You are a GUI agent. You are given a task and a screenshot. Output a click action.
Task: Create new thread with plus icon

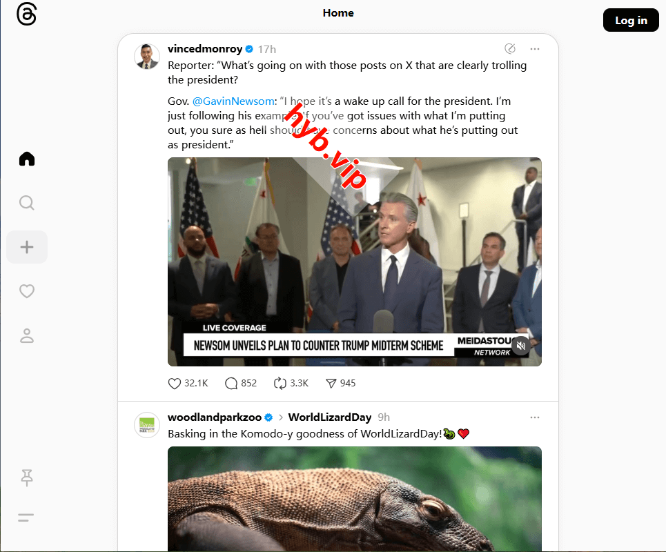tap(27, 247)
